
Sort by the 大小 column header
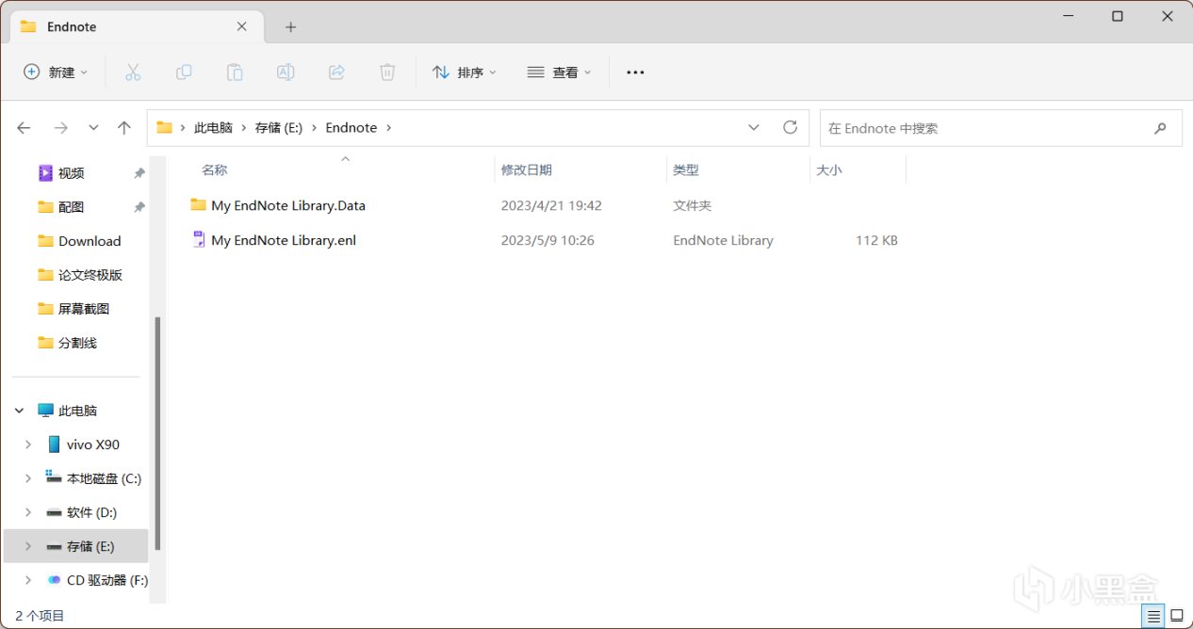[829, 170]
